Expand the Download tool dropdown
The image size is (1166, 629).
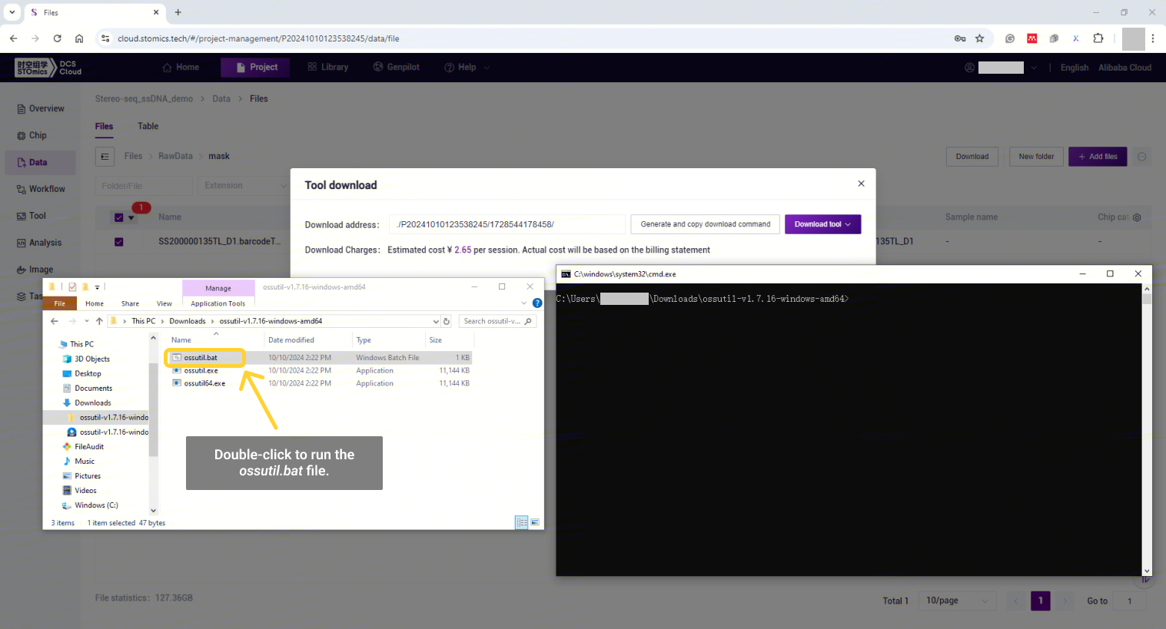point(822,224)
